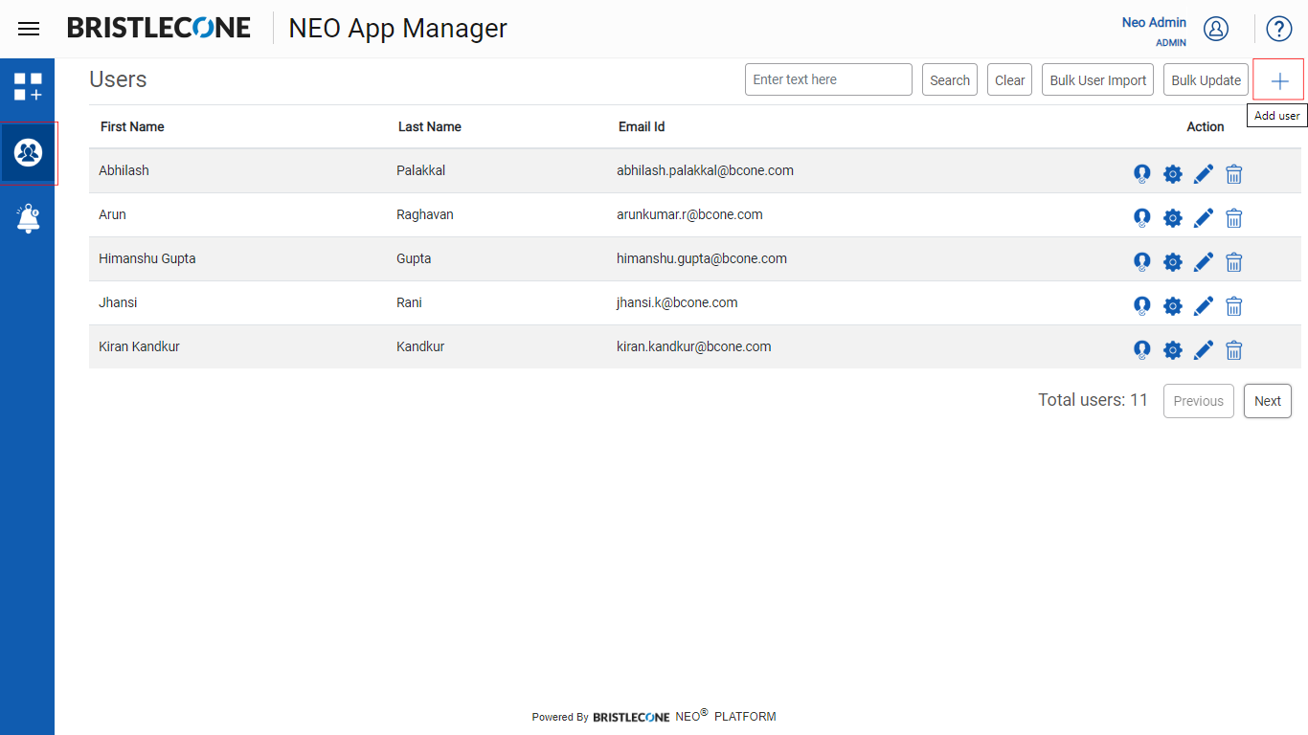Click the Last Name column header
The height and width of the screenshot is (735, 1308).
pyautogui.click(x=430, y=126)
